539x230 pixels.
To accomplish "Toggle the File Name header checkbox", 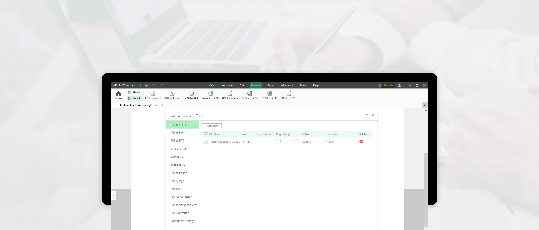I will coord(206,134).
